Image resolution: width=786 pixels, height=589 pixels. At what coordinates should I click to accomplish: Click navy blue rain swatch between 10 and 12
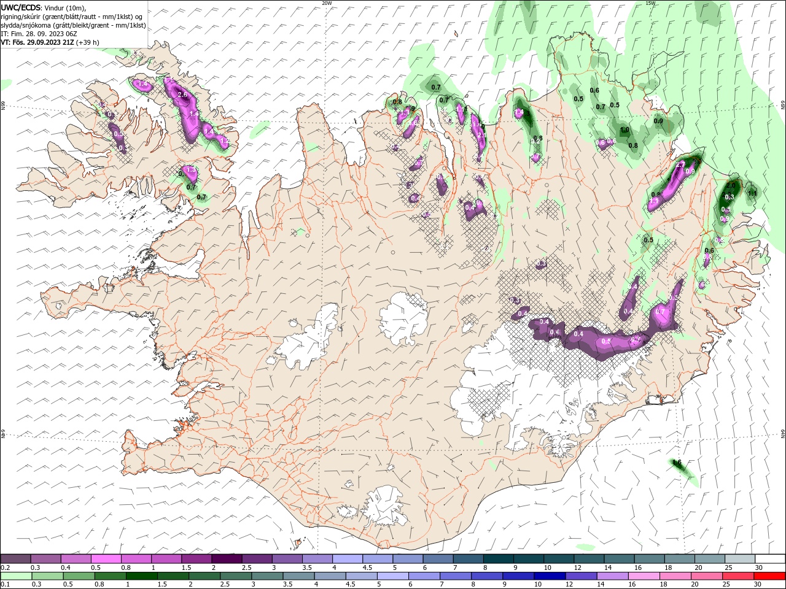[549, 576]
